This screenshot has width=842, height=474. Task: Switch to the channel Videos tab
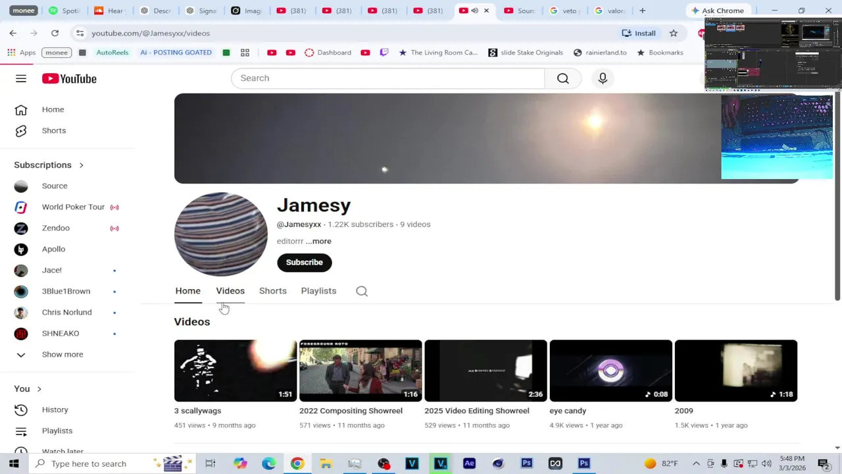click(230, 291)
